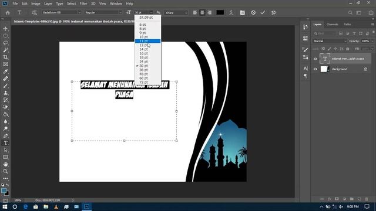Viewport: 376px width, 211px height.
Task: Select the Frame tool
Action: coord(5,64)
